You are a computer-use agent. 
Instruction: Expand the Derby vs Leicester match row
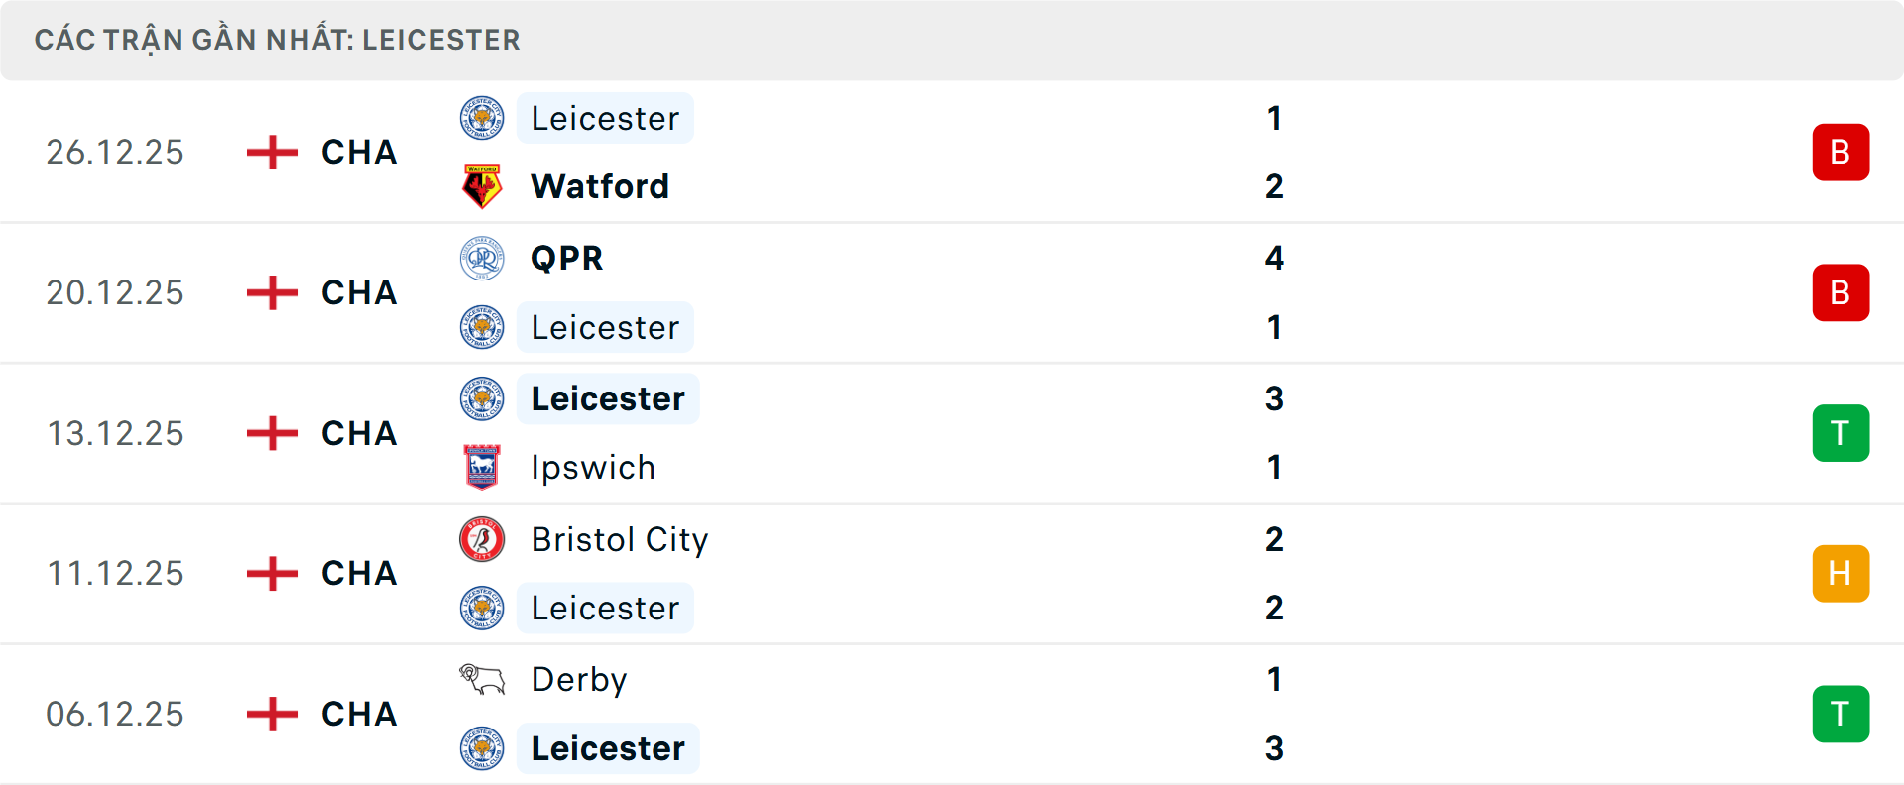(x=992, y=714)
